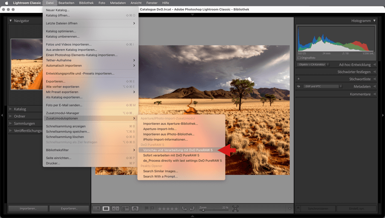Image resolution: width=385 pixels, height=218 pixels.
Task: Open the Metadaten menu
Action: click(x=118, y=3)
